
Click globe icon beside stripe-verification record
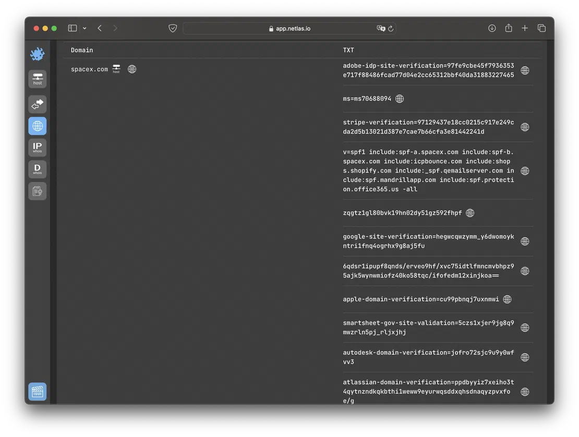[525, 127]
